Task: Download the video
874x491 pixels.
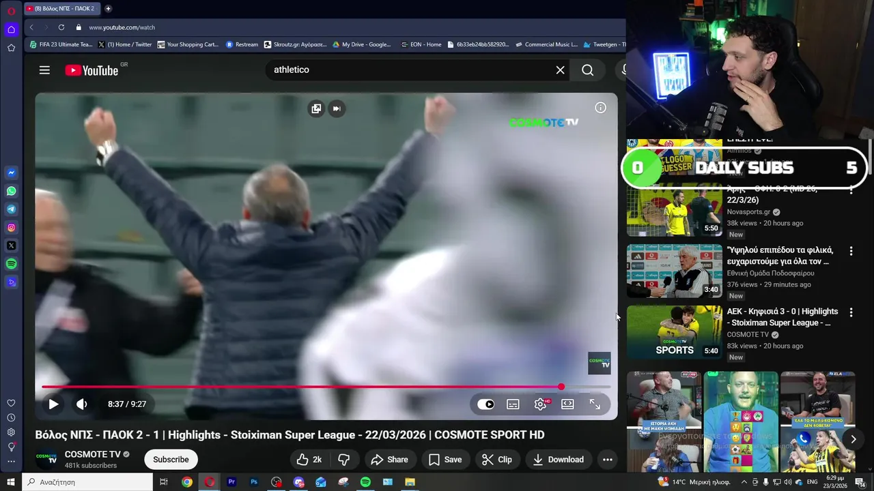Action: pyautogui.click(x=559, y=460)
